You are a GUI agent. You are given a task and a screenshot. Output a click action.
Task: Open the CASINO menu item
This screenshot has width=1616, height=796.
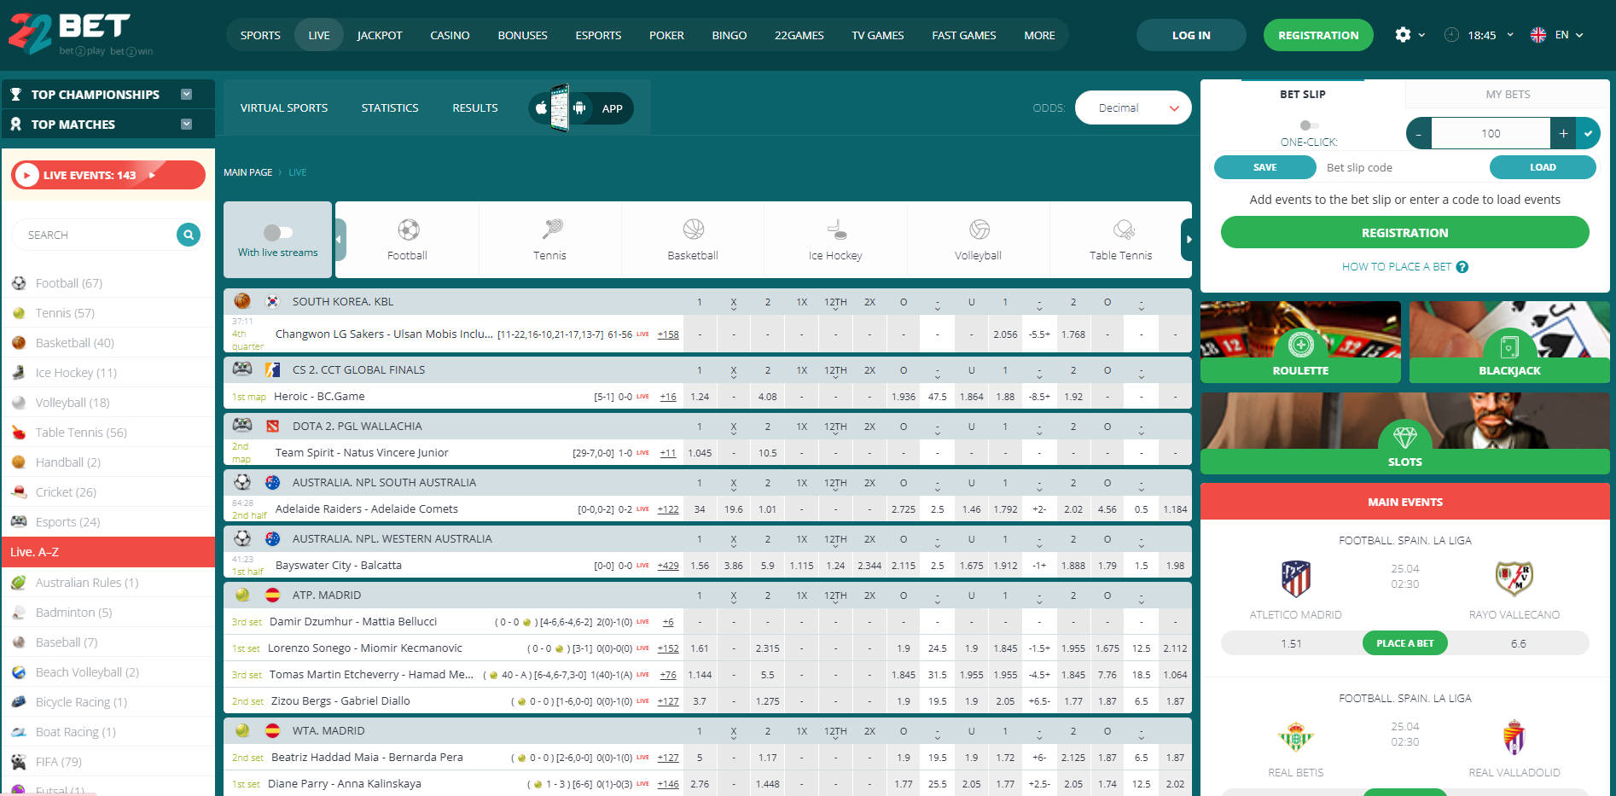point(450,35)
